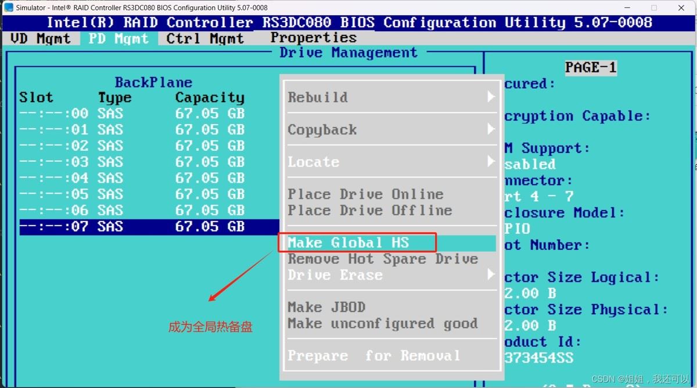
Task: Open the Ctrl Mgmt tab
Action: click(205, 39)
